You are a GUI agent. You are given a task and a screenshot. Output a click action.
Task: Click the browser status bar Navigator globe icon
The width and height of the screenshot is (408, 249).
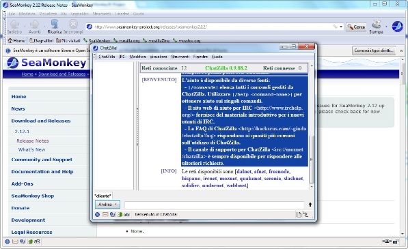pyautogui.click(x=8, y=241)
